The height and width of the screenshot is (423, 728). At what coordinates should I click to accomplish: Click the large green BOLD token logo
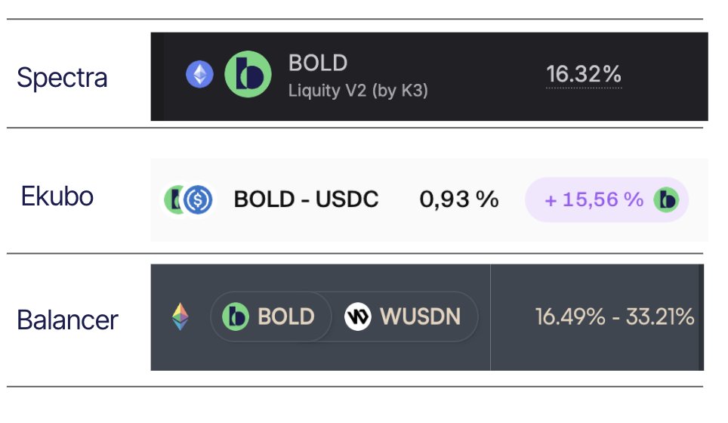(248, 74)
